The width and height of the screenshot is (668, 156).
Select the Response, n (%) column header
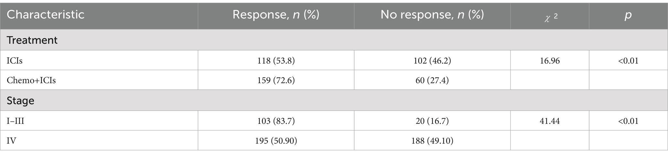276,15
